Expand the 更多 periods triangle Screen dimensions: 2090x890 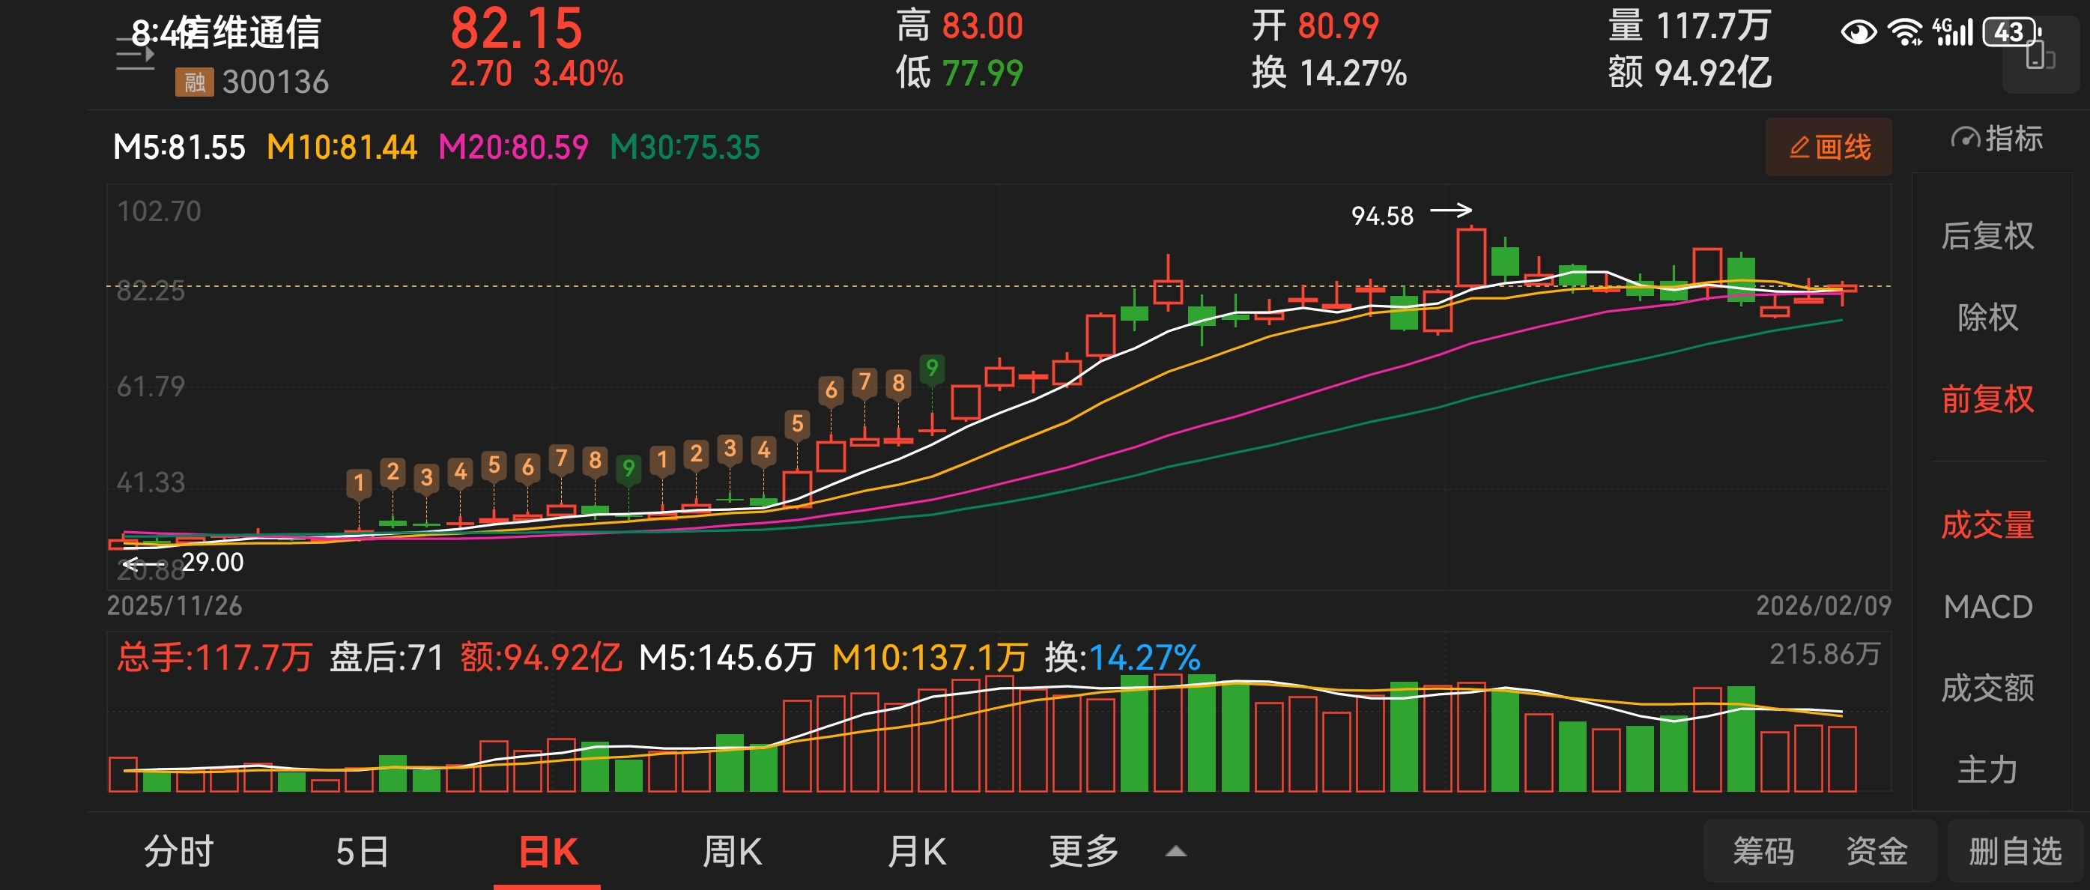1175,852
